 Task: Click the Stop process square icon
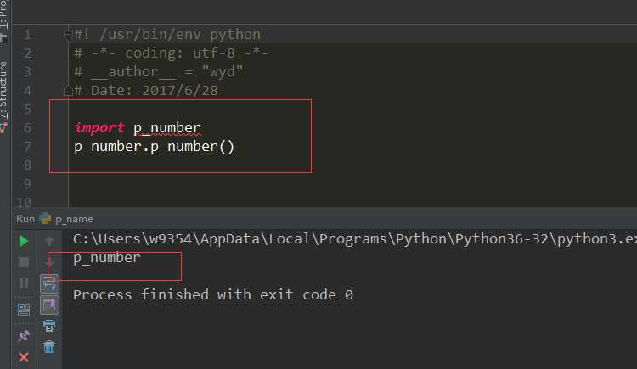pyautogui.click(x=23, y=262)
